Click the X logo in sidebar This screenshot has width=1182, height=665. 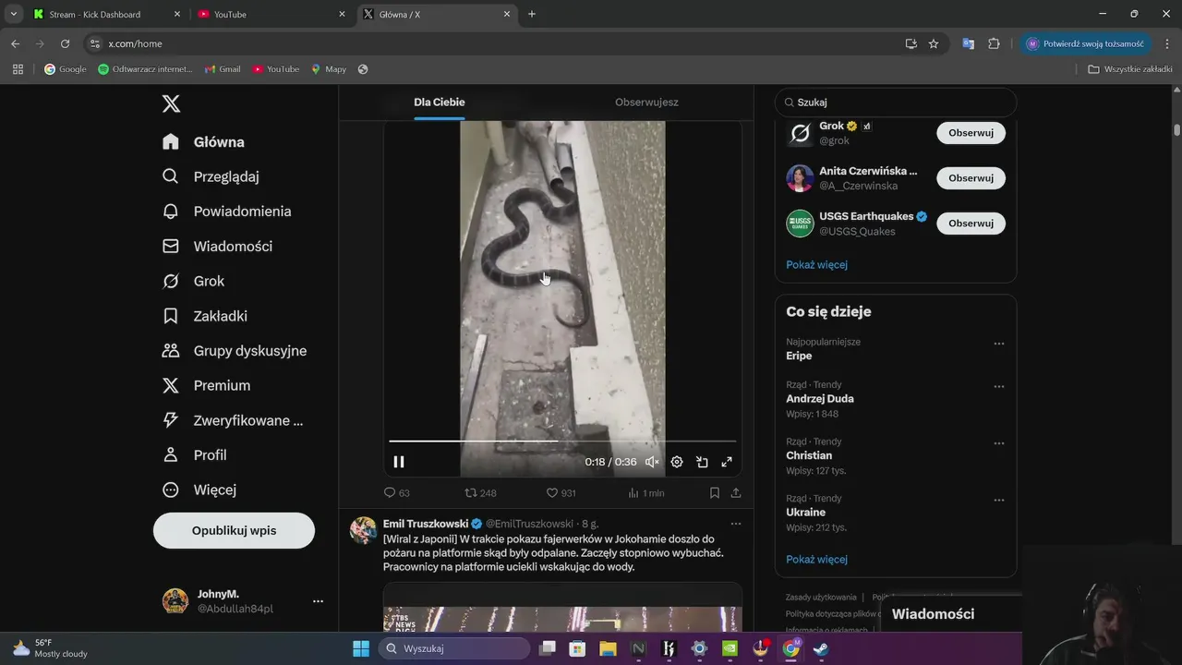point(171,103)
